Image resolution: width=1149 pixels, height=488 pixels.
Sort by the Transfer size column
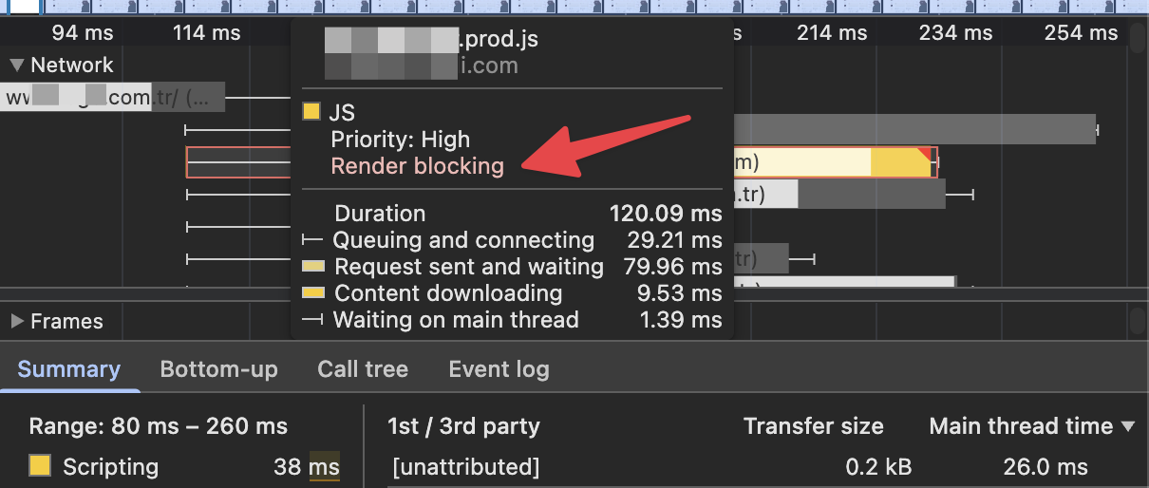point(813,427)
